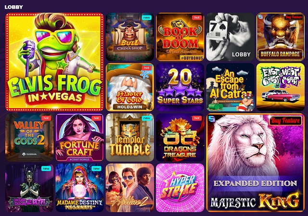Open the Hotline 2 game
The height and width of the screenshot is (216, 308).
[x=130, y=188]
